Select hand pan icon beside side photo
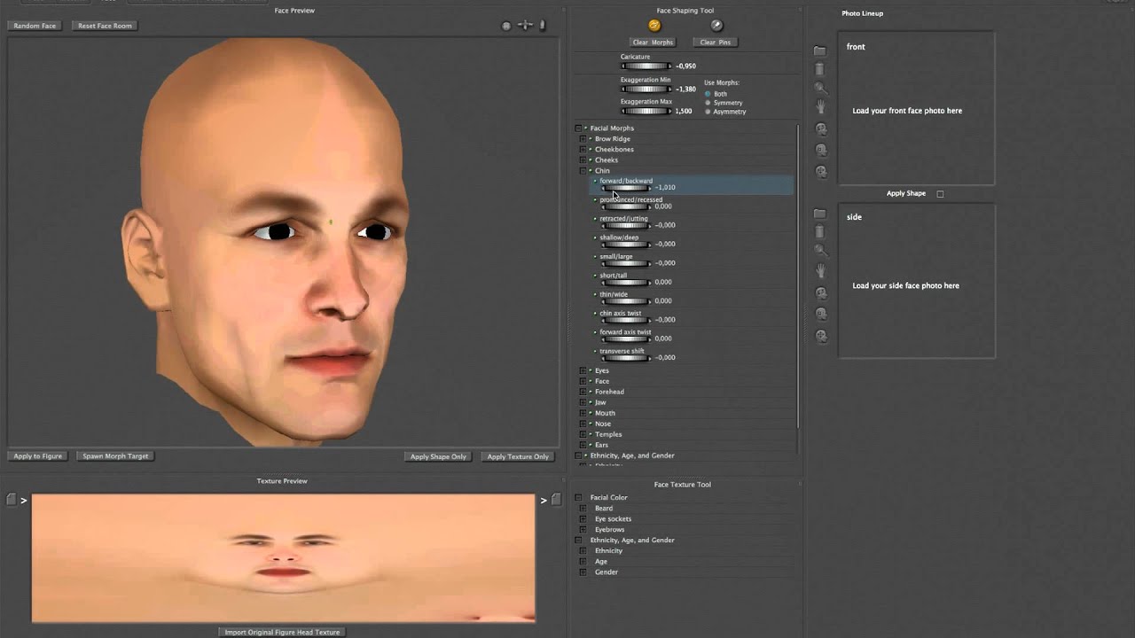This screenshot has width=1135, height=638. [x=821, y=270]
